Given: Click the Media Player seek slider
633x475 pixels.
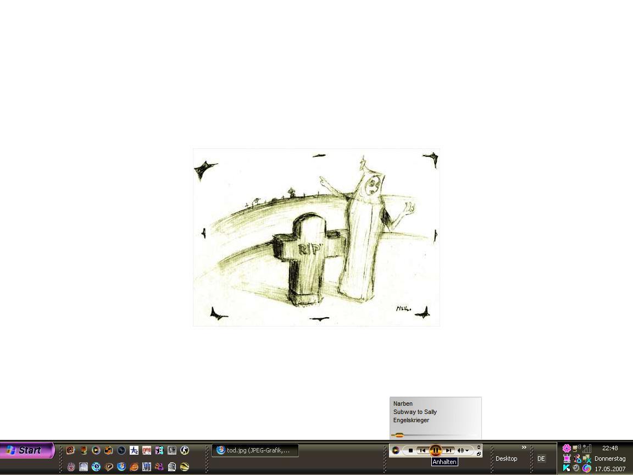Looking at the screenshot, I should pos(399,435).
